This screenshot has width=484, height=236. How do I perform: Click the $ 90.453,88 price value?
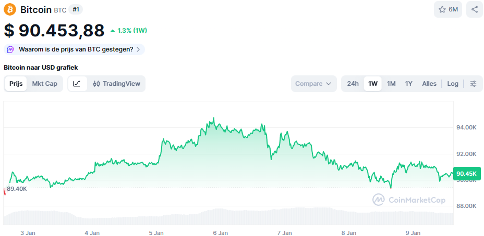tap(54, 31)
